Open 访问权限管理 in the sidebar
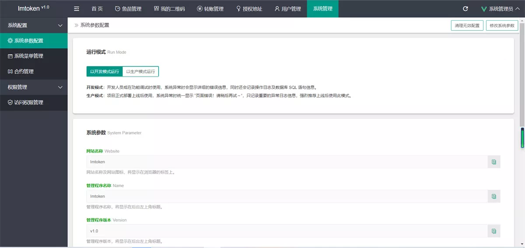This screenshot has height=248, width=525. (28, 102)
